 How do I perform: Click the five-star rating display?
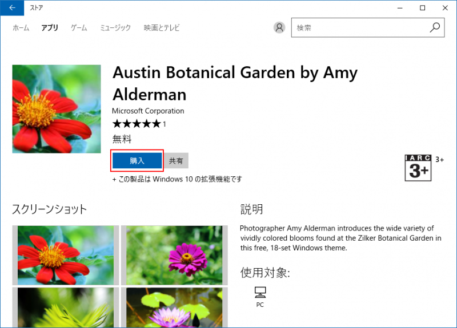click(x=137, y=124)
